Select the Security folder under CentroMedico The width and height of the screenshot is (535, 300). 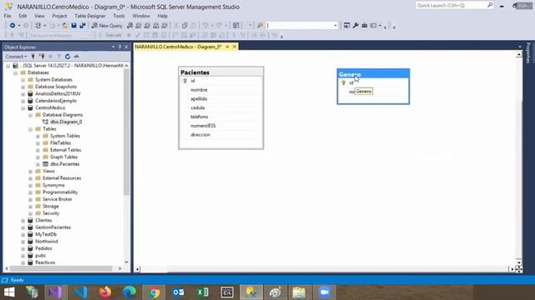pyautogui.click(x=51, y=213)
